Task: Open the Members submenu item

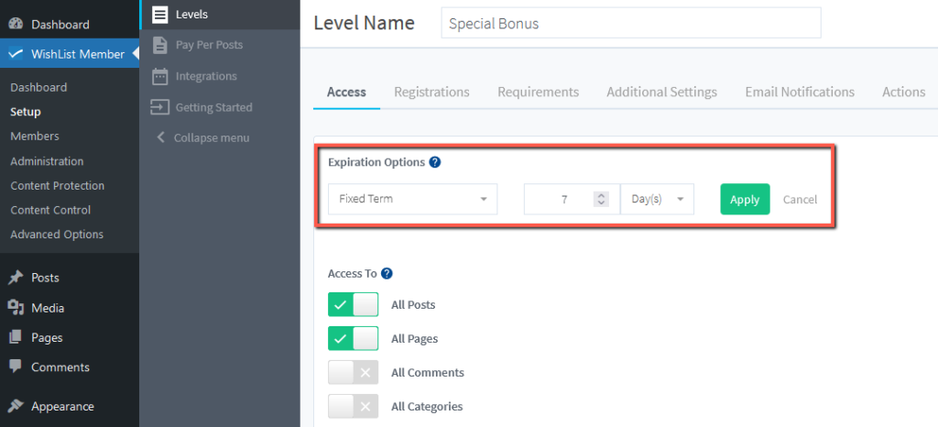Action: [35, 137]
